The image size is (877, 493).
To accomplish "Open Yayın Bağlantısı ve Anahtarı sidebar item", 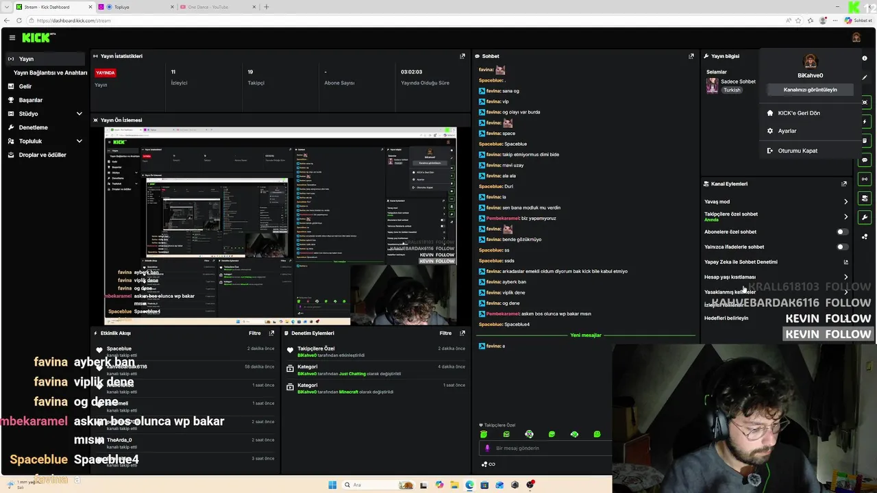I will [50, 73].
